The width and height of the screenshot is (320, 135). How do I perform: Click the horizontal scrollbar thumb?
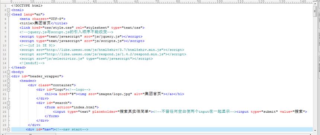[x=31, y=134]
